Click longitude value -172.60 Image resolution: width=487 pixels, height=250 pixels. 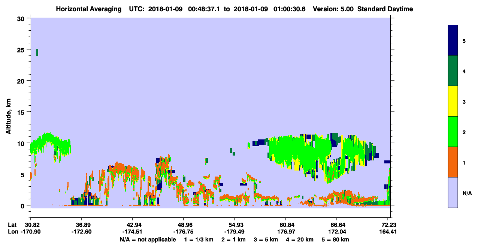[x=82, y=232]
